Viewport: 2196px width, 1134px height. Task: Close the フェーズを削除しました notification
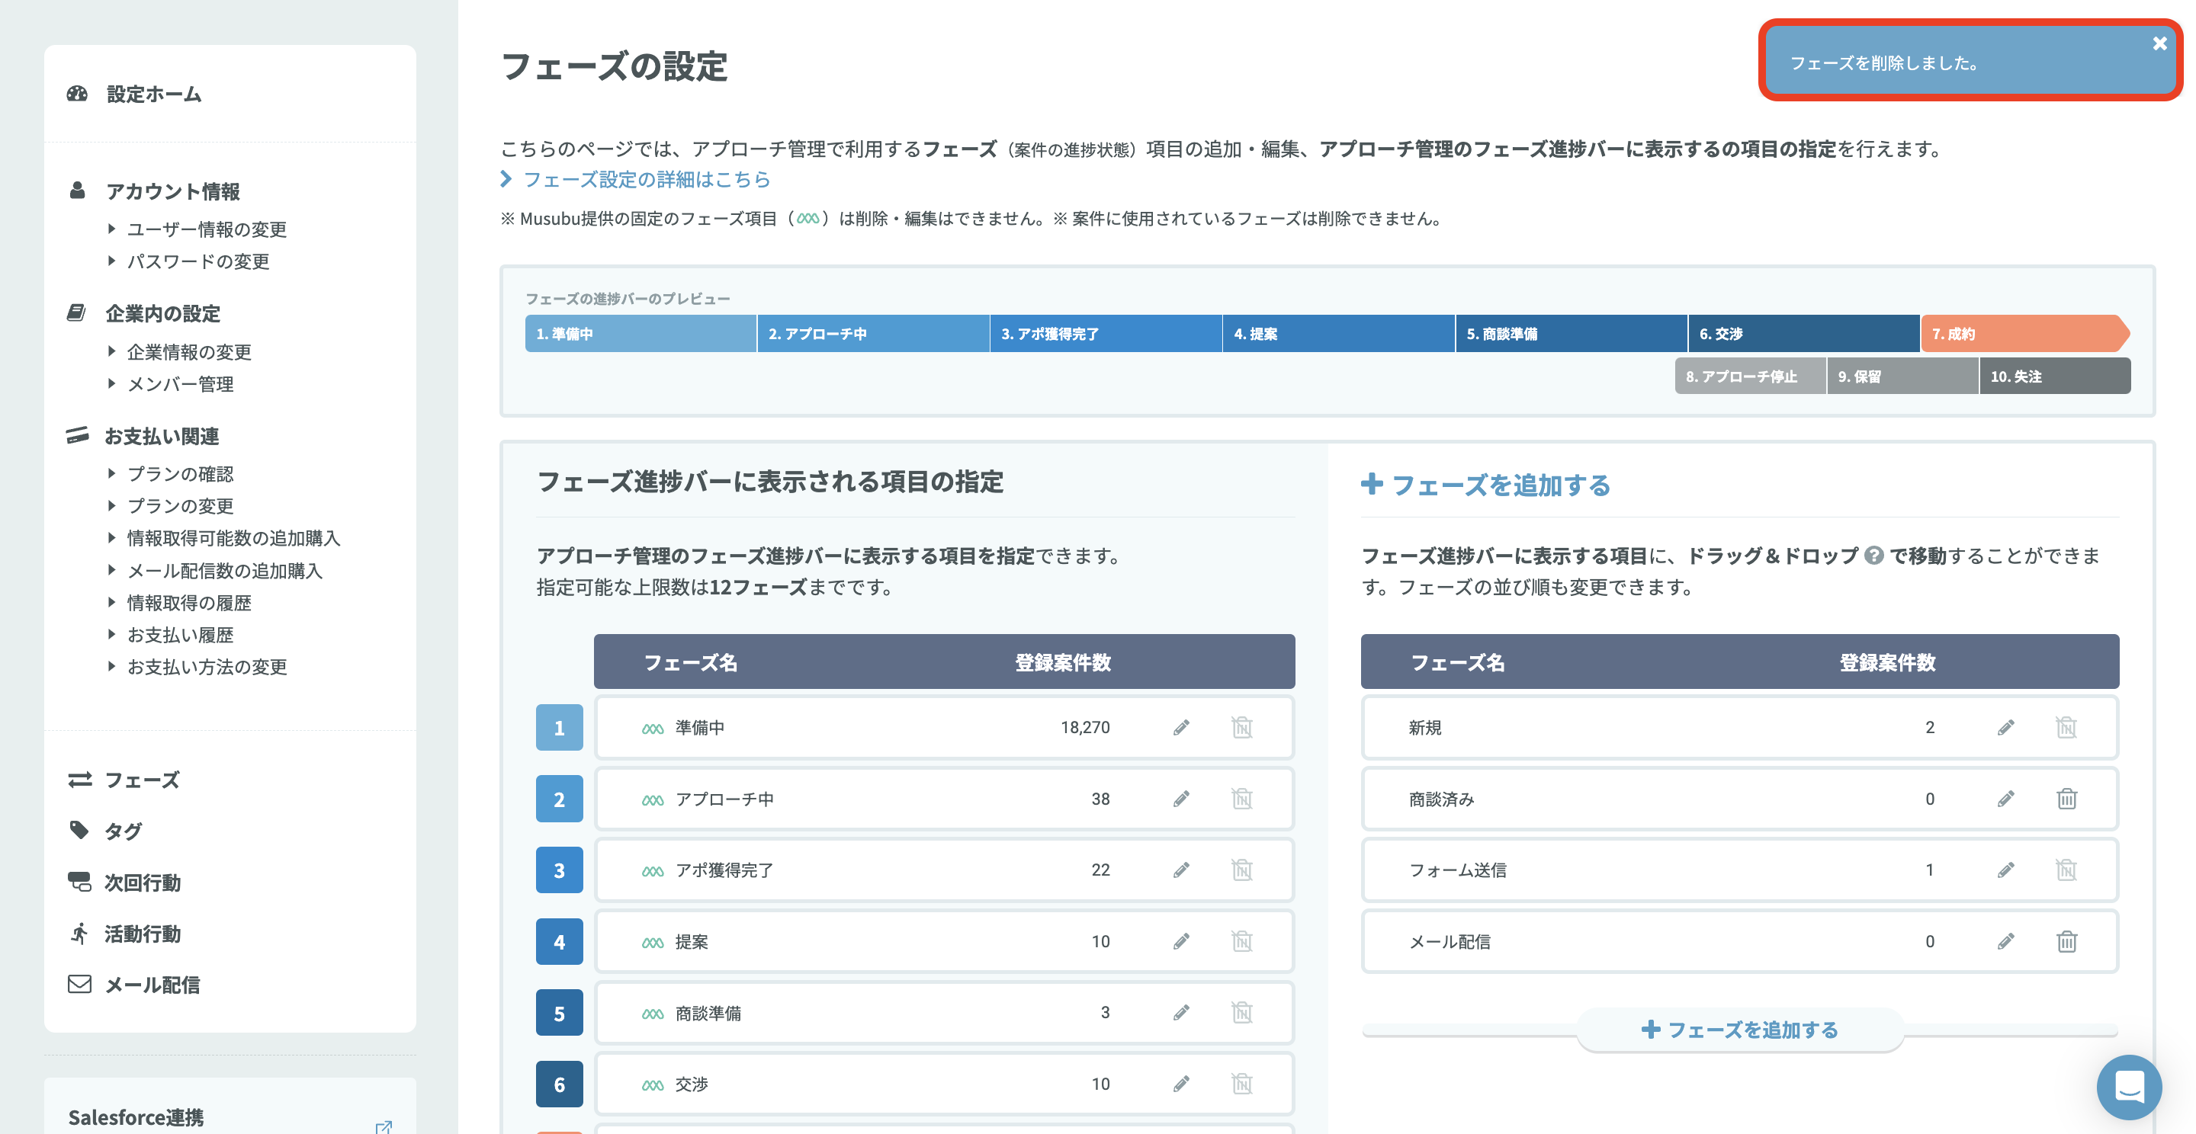pyautogui.click(x=2159, y=43)
